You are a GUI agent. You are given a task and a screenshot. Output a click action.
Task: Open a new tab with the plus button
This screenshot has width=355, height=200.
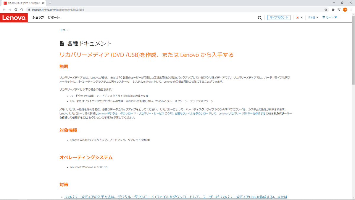(50, 3)
